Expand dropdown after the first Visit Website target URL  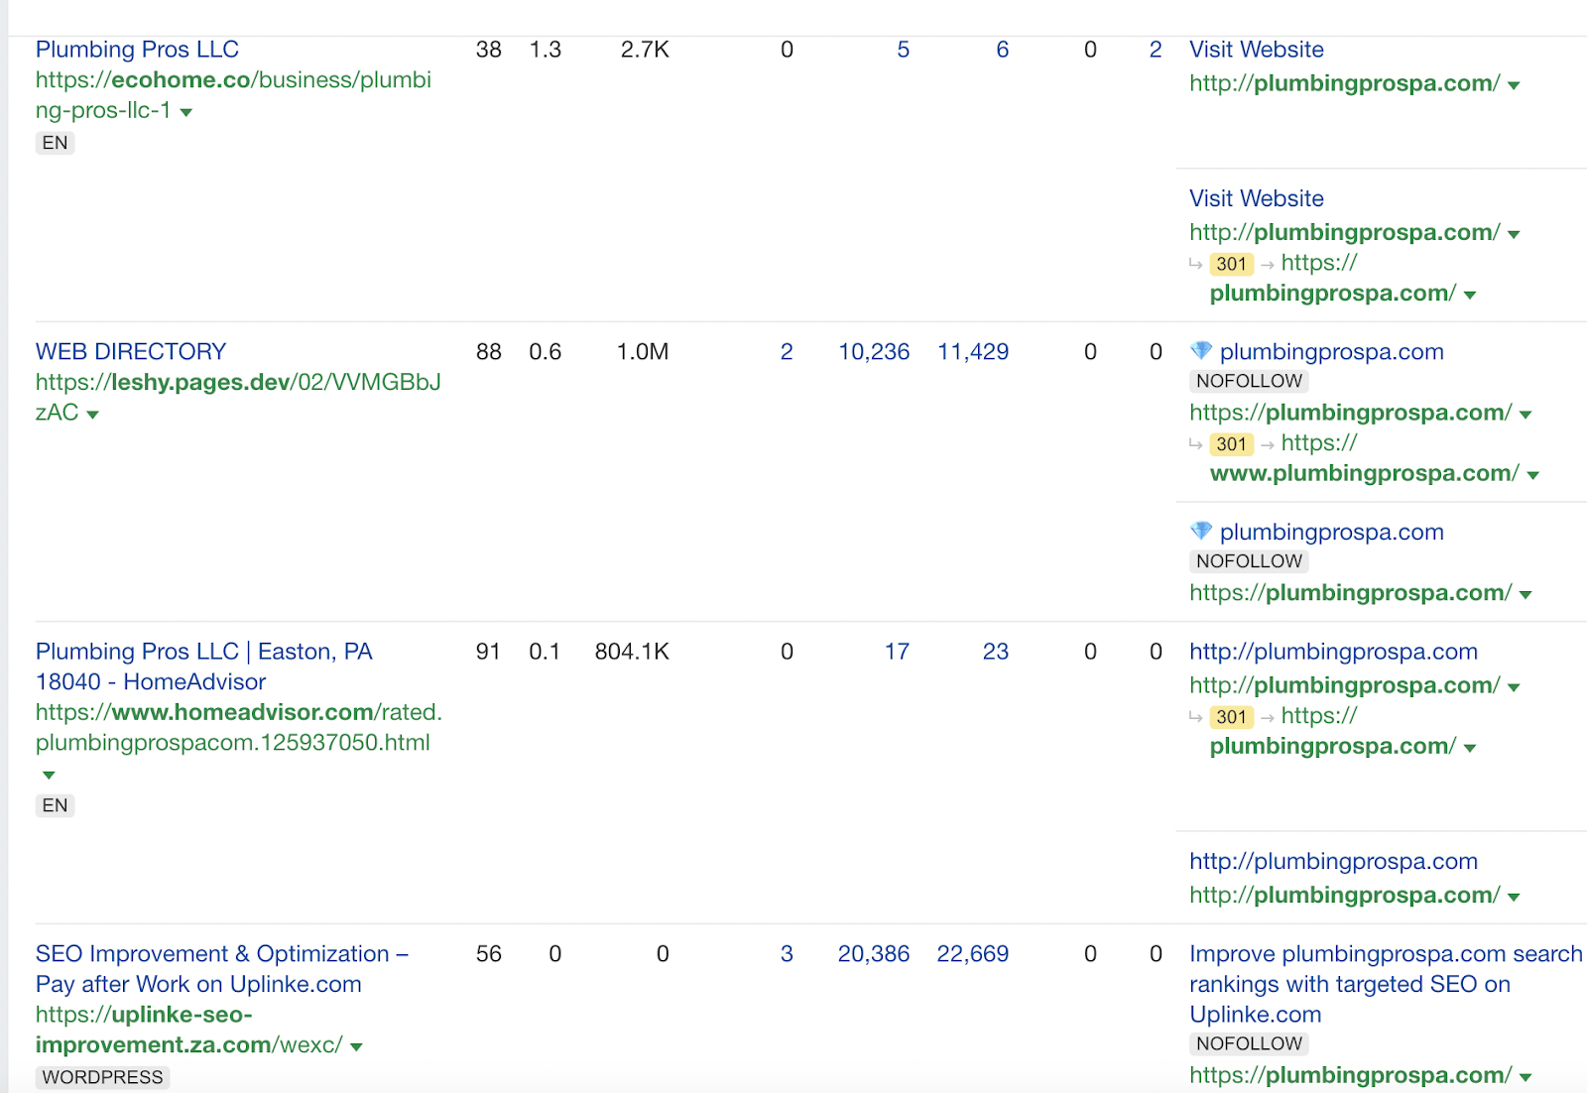pos(1514,85)
